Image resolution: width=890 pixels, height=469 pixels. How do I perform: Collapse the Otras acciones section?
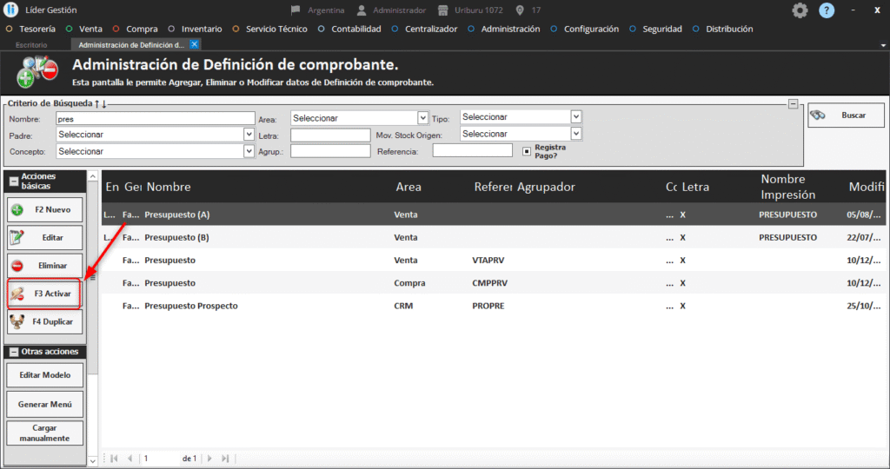pos(13,352)
